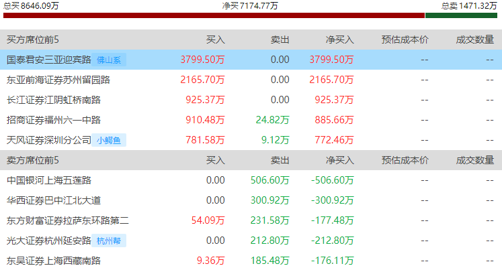Screen dimensions: 502x272
Task: Click the 卖方席位前5 header label
Action: [33, 160]
